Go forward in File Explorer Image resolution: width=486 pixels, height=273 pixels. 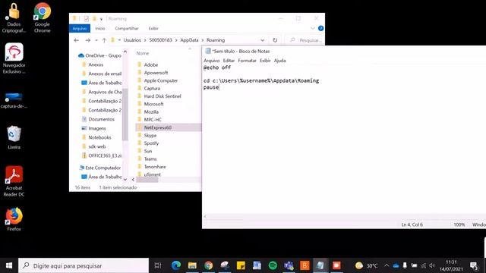pos(88,40)
